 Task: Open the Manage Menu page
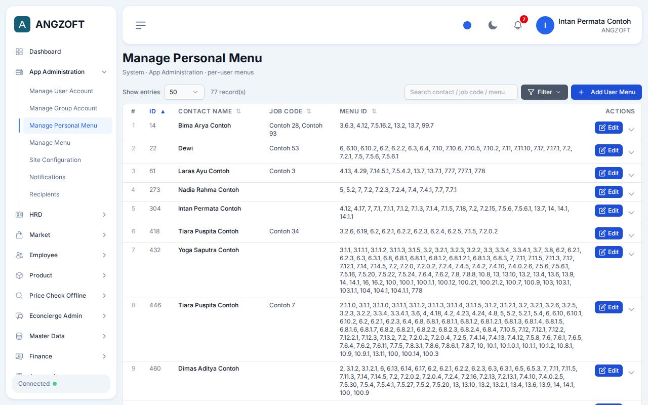coord(67,143)
